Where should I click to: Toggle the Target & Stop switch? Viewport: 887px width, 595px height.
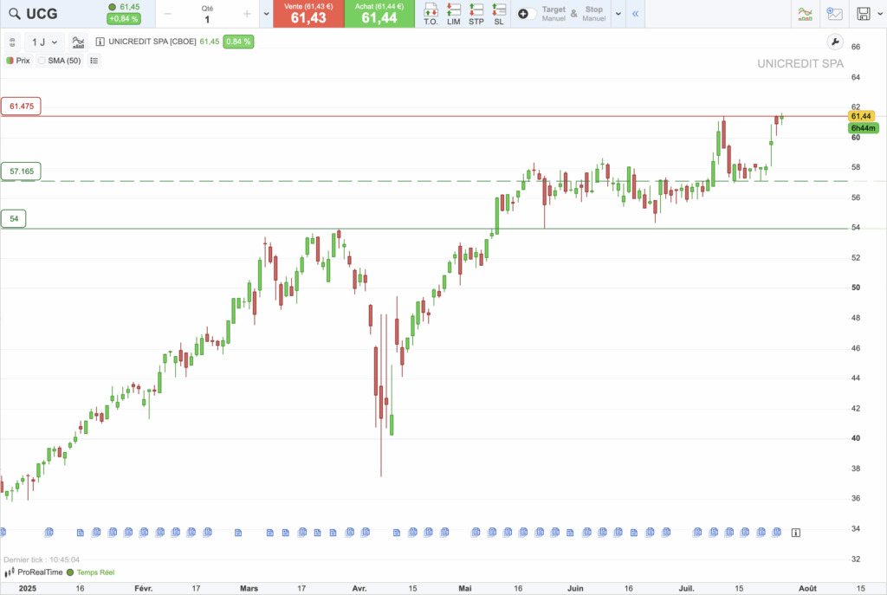click(526, 14)
